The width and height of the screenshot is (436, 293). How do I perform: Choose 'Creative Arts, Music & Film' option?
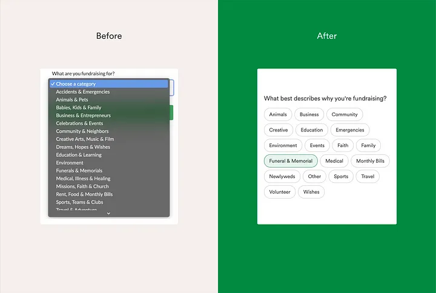[x=85, y=139]
